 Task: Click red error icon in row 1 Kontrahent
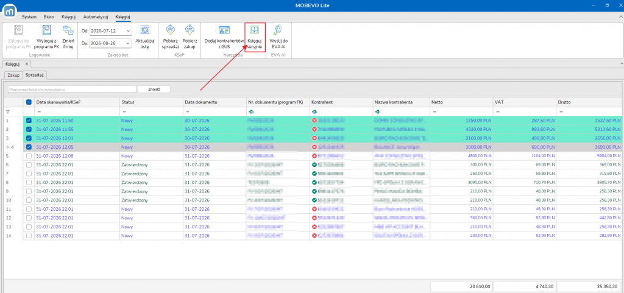point(314,120)
